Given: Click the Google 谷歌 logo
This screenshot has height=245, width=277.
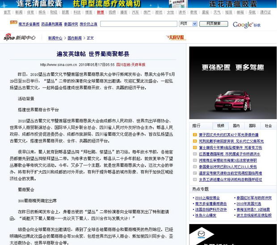Looking at the screenshot, I should (247, 24).
